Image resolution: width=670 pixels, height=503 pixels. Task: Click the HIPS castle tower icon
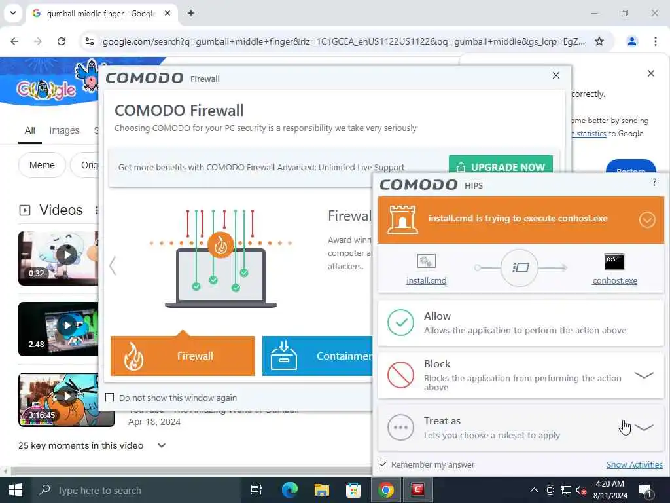point(402,219)
